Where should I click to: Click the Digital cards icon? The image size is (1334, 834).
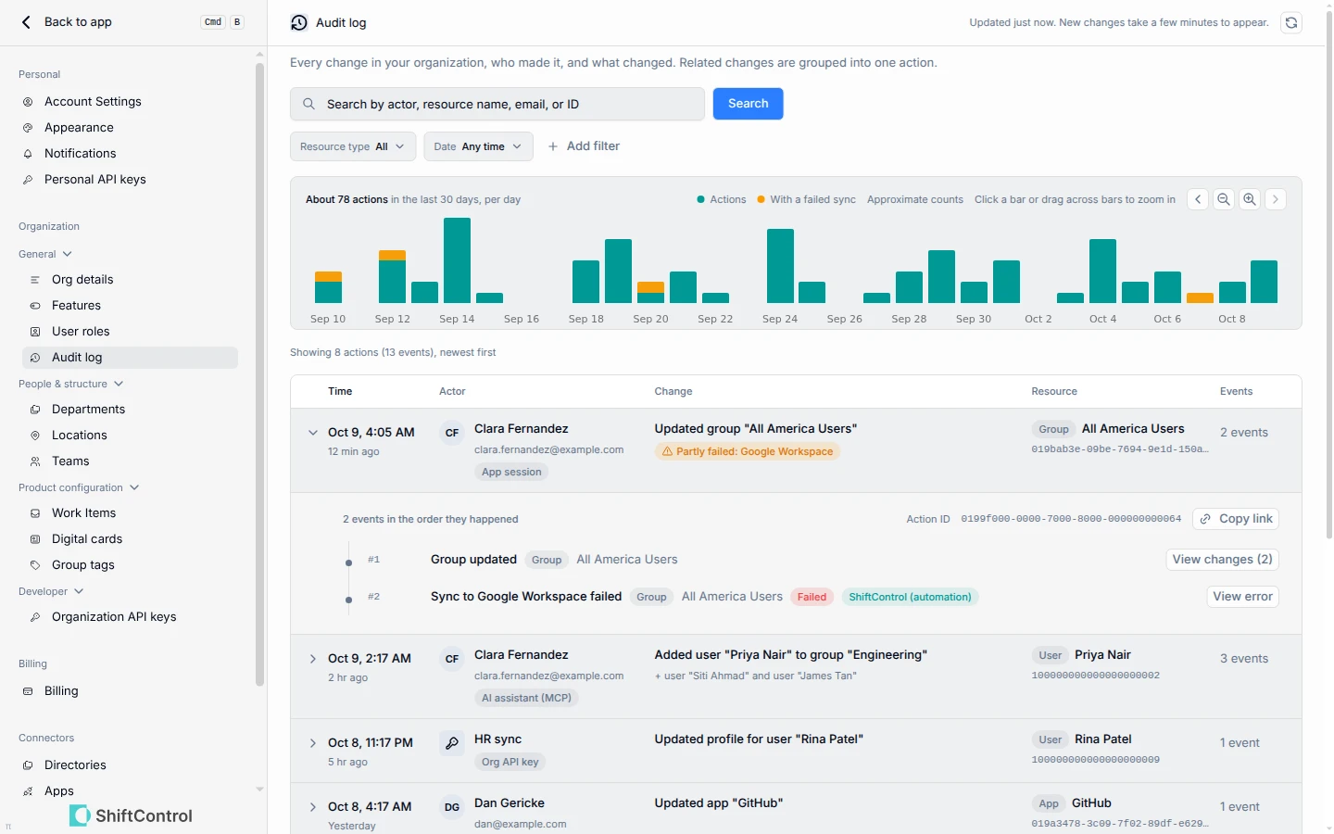click(35, 539)
